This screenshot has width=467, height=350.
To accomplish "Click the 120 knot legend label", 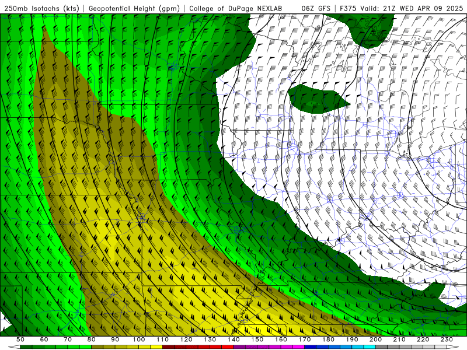I will (x=186, y=339).
